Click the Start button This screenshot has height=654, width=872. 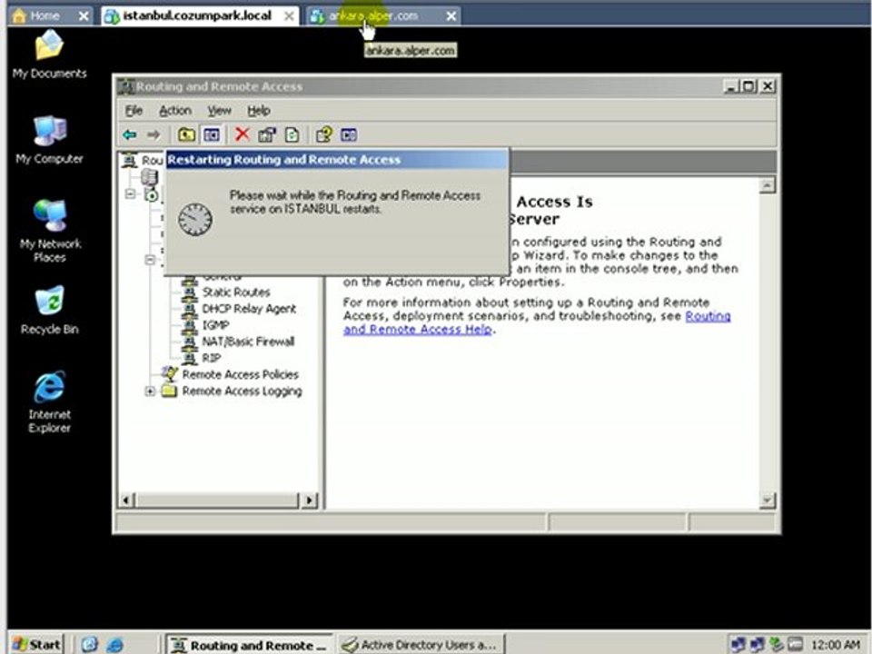click(36, 645)
